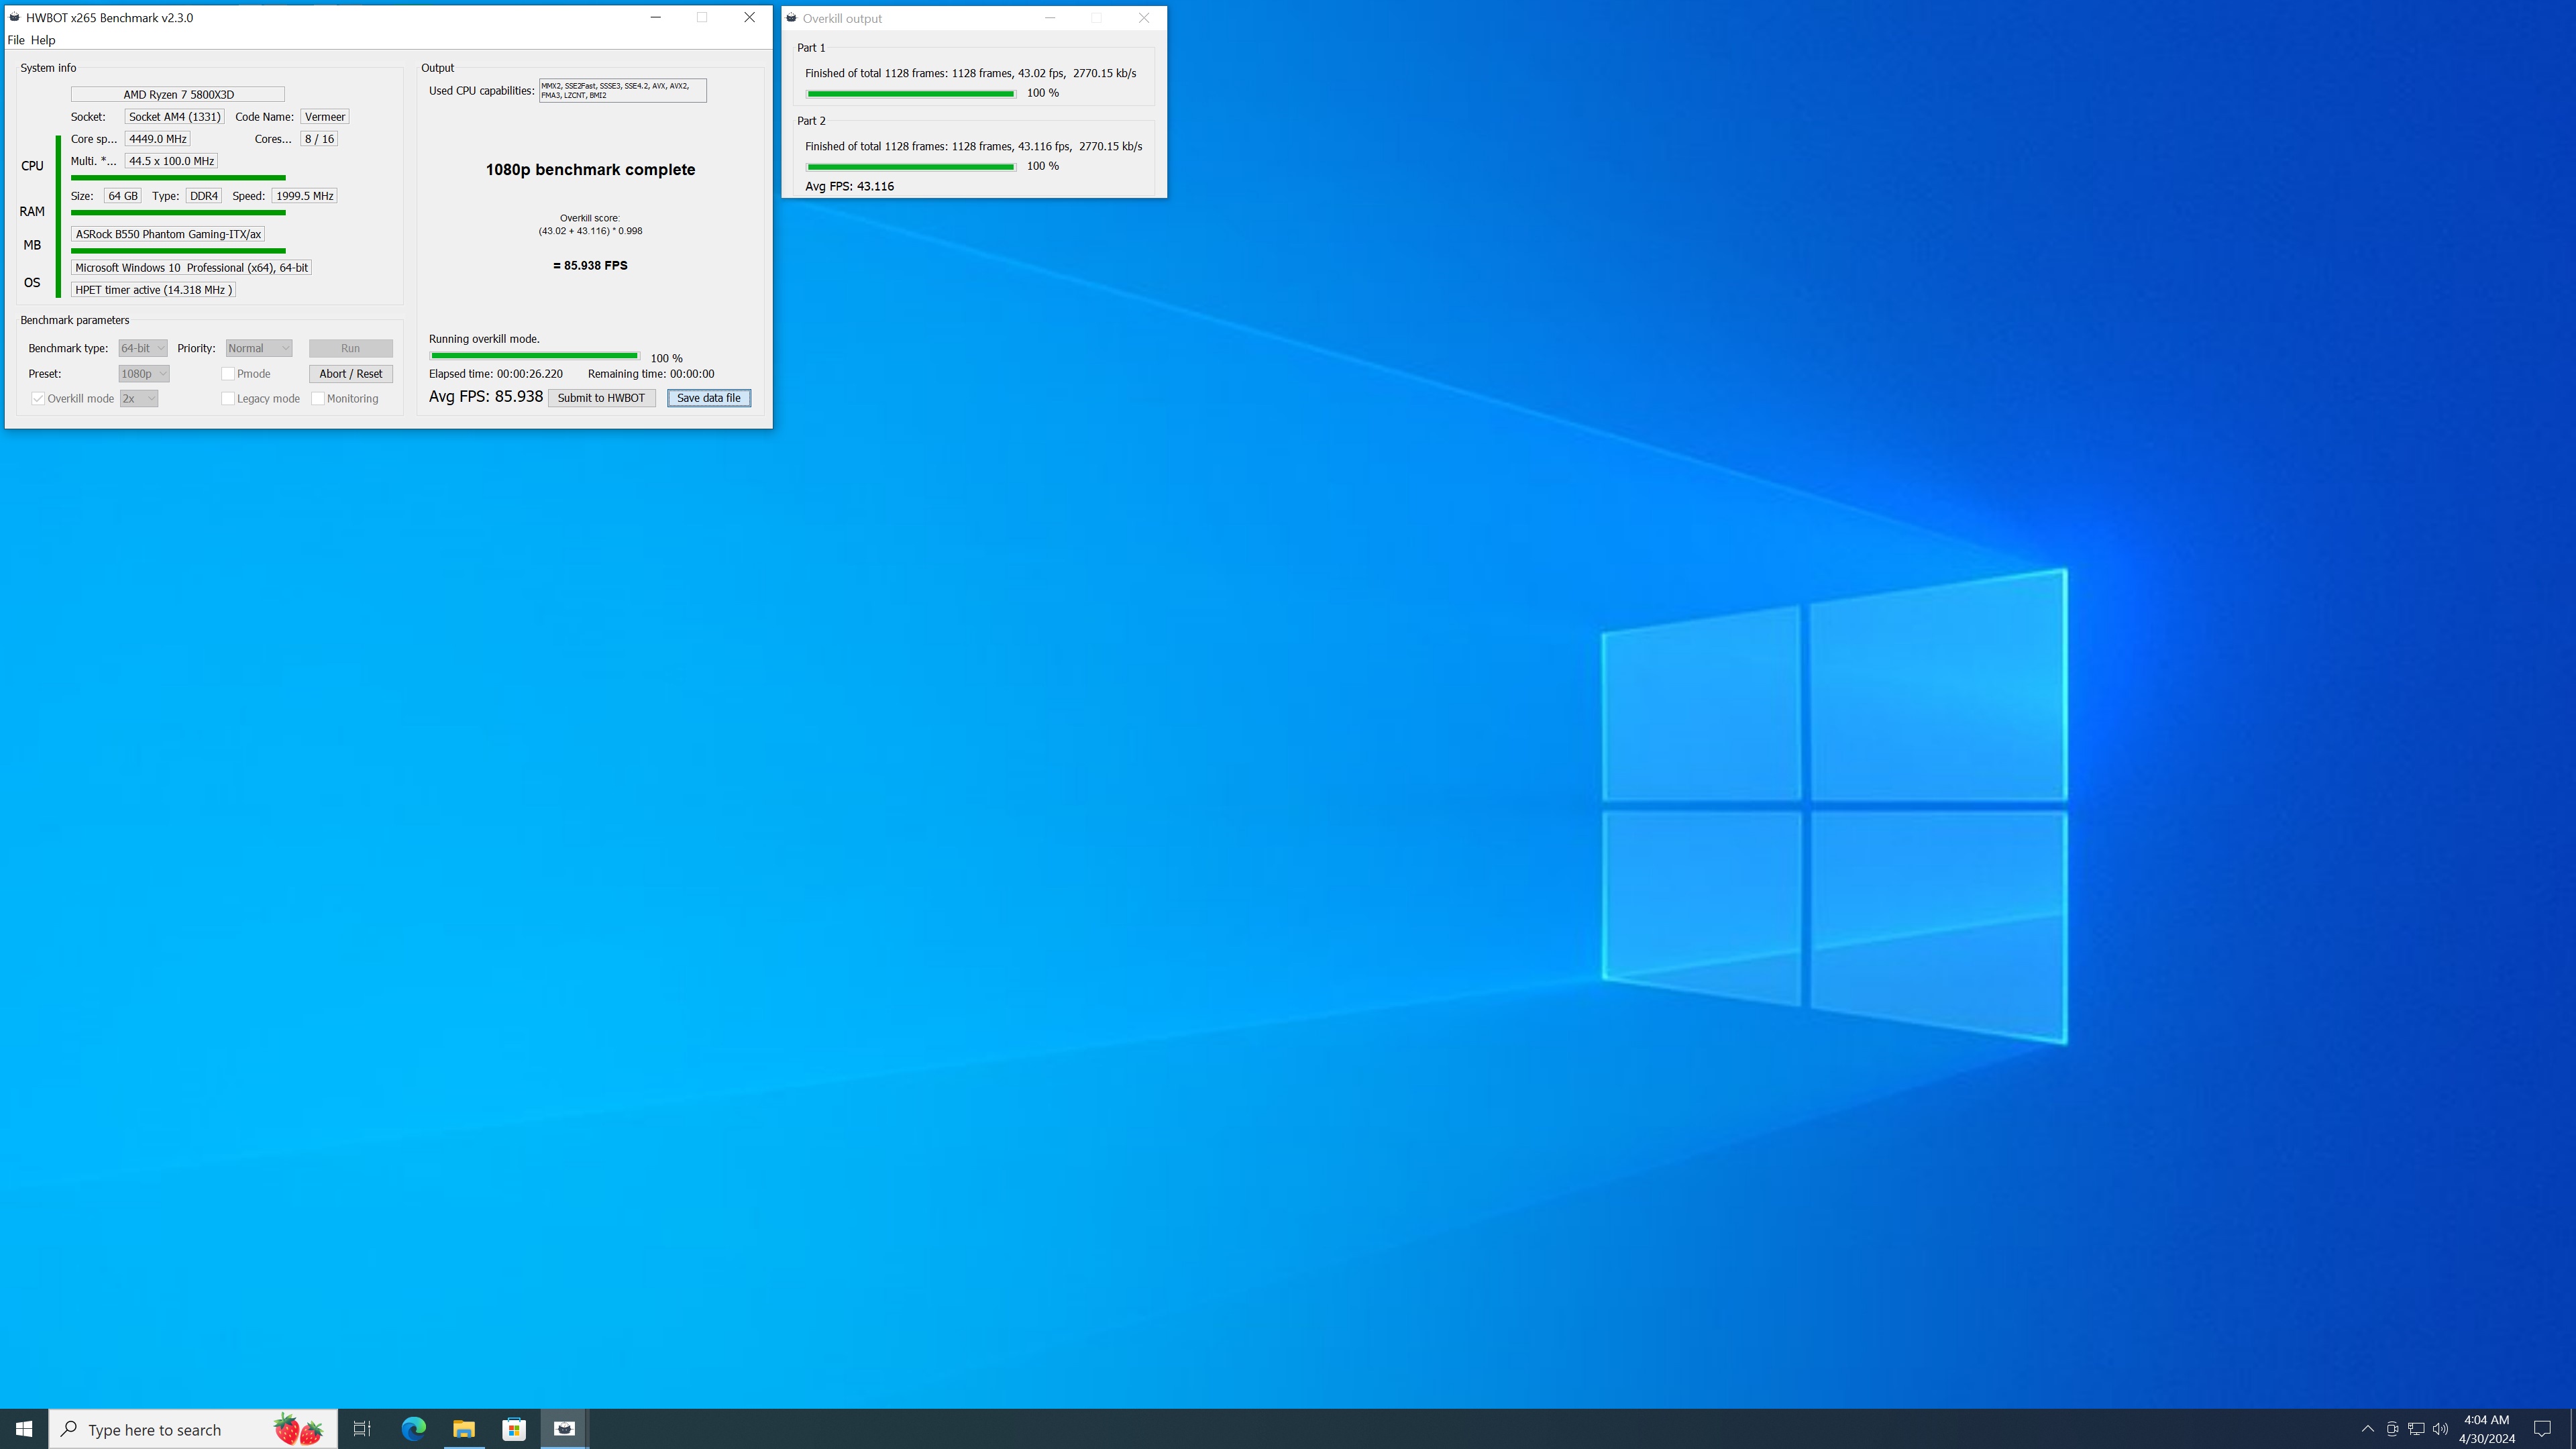
Task: Click the network status tray icon
Action: (x=2416, y=1429)
